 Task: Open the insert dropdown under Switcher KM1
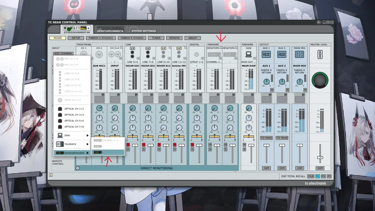coord(183,95)
